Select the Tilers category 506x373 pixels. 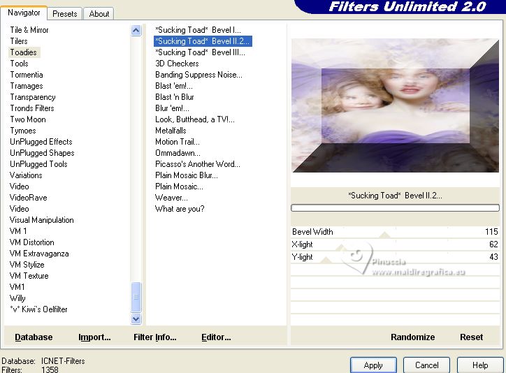point(19,41)
